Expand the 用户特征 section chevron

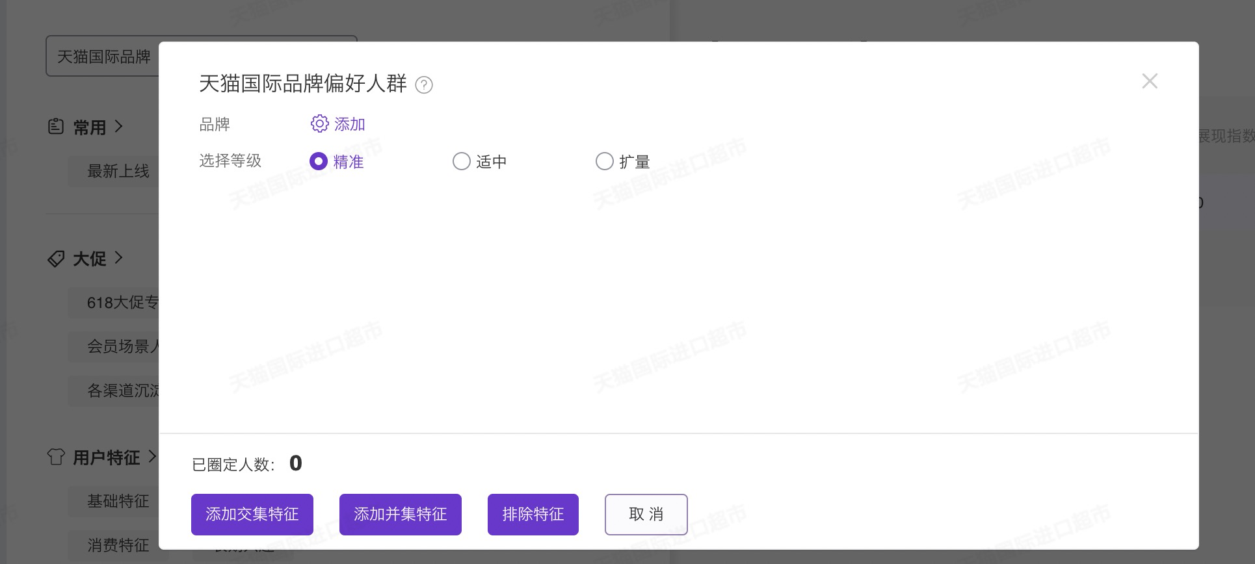click(x=152, y=456)
